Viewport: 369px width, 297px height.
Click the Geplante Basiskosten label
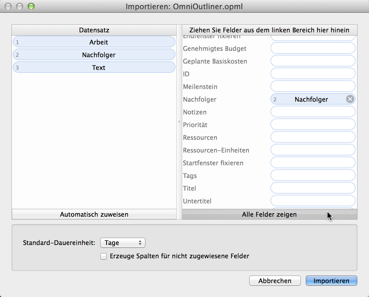[x=215, y=61]
